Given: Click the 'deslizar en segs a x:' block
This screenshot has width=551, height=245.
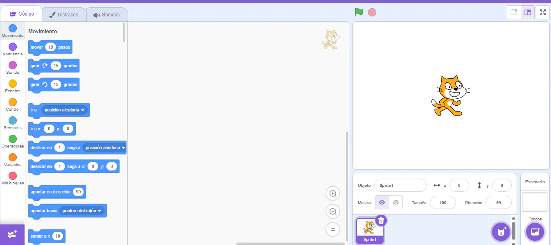Looking at the screenshot, I should pyautogui.click(x=74, y=167).
